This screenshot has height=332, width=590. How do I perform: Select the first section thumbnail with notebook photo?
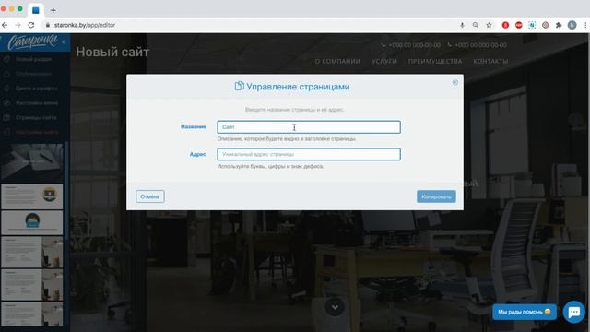[x=32, y=162]
